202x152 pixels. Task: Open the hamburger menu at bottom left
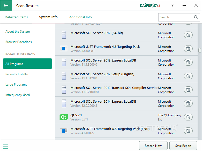(5, 147)
